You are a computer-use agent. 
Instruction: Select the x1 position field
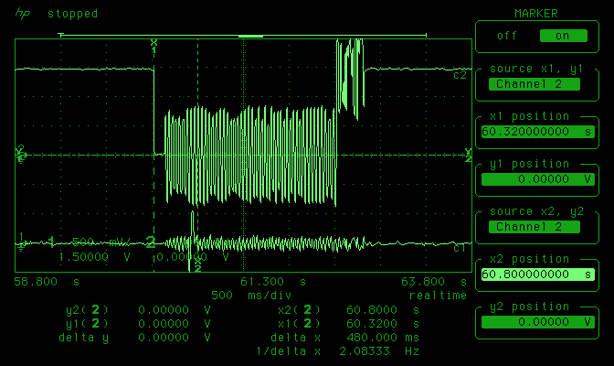(x=536, y=132)
